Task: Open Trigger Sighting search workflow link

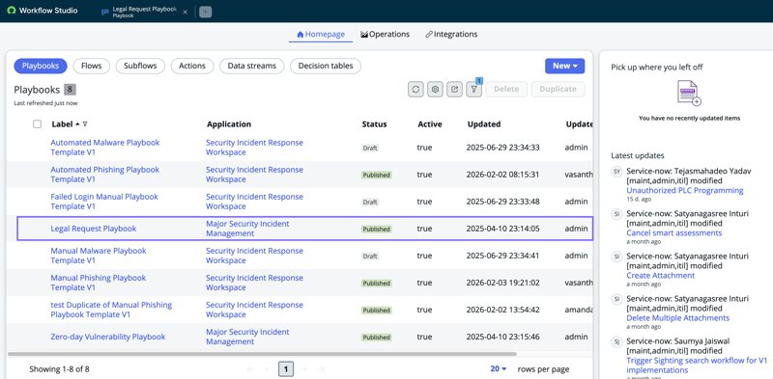Action: (697, 365)
